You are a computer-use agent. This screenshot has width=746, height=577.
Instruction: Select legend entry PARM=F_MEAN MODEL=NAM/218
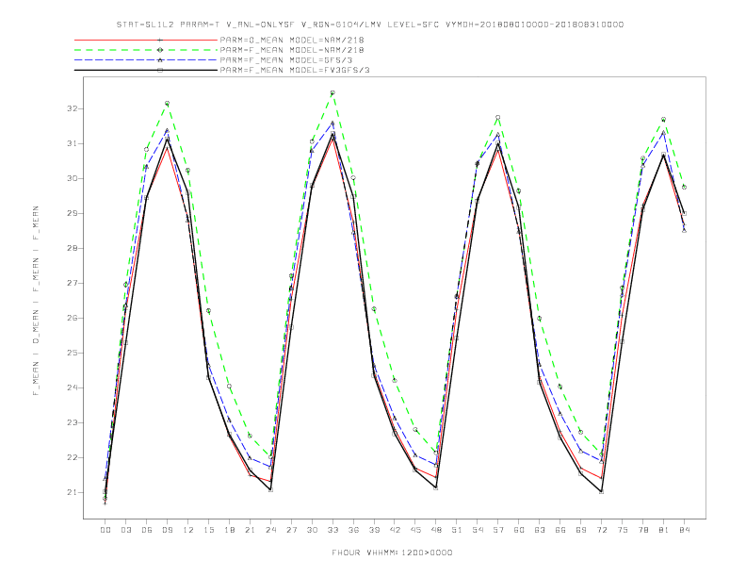[x=292, y=50]
